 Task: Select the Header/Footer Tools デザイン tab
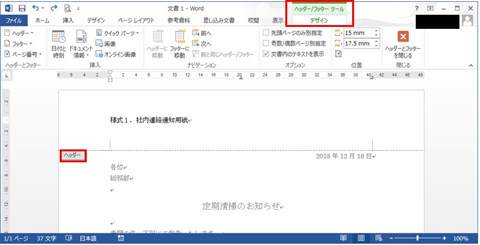click(319, 21)
